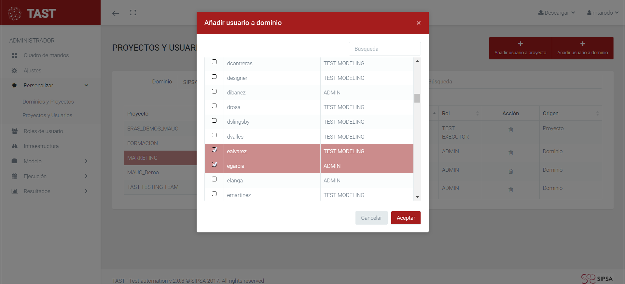The height and width of the screenshot is (284, 625).
Task: Uncheck the egarcia user checkbox
Action: pyautogui.click(x=214, y=164)
